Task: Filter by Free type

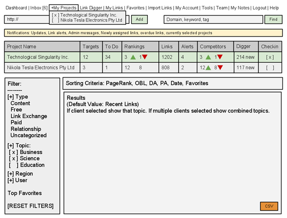Action: tap(16, 109)
